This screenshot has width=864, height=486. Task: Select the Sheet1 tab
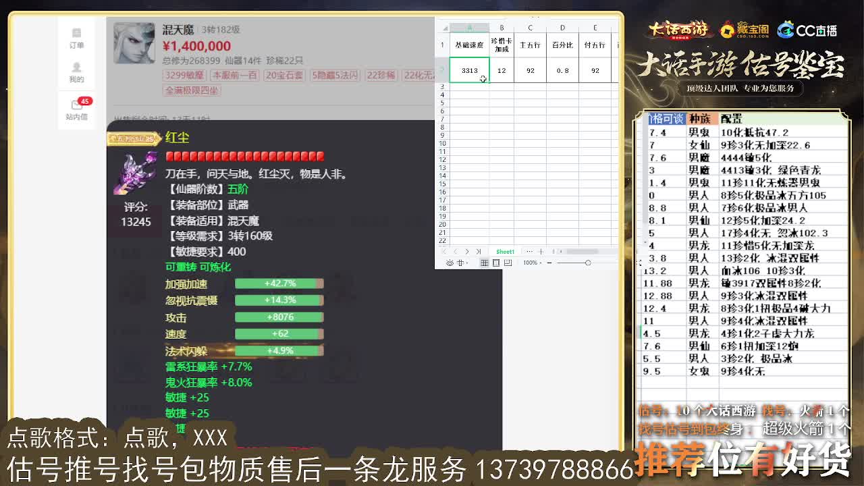(x=505, y=251)
